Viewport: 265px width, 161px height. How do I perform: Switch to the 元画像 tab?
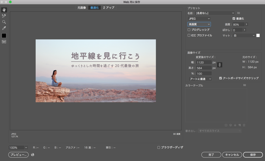point(82,8)
